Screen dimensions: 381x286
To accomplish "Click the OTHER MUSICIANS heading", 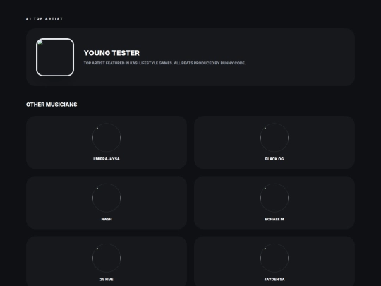I will [x=52, y=105].
